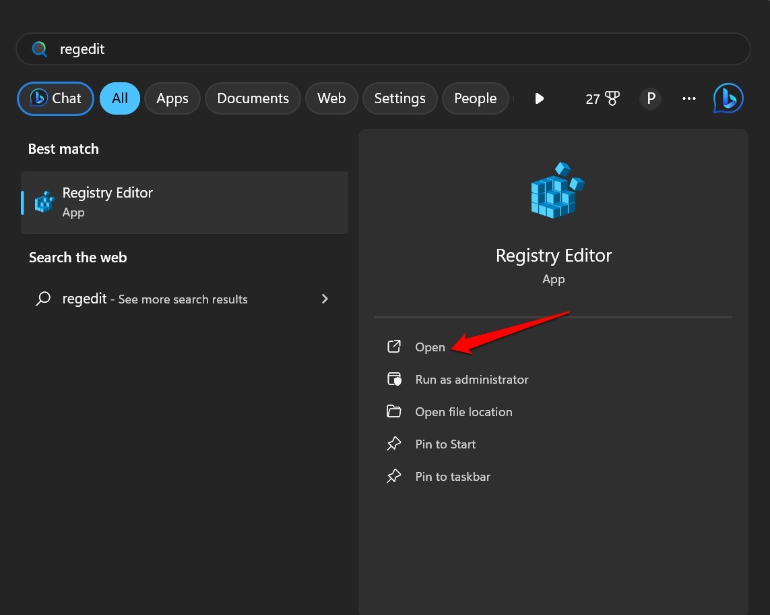Select the Settings filter tab
Viewport: 770px width, 615px height.
(399, 98)
